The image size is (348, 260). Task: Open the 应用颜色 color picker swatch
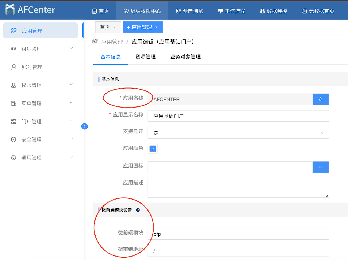(x=152, y=148)
